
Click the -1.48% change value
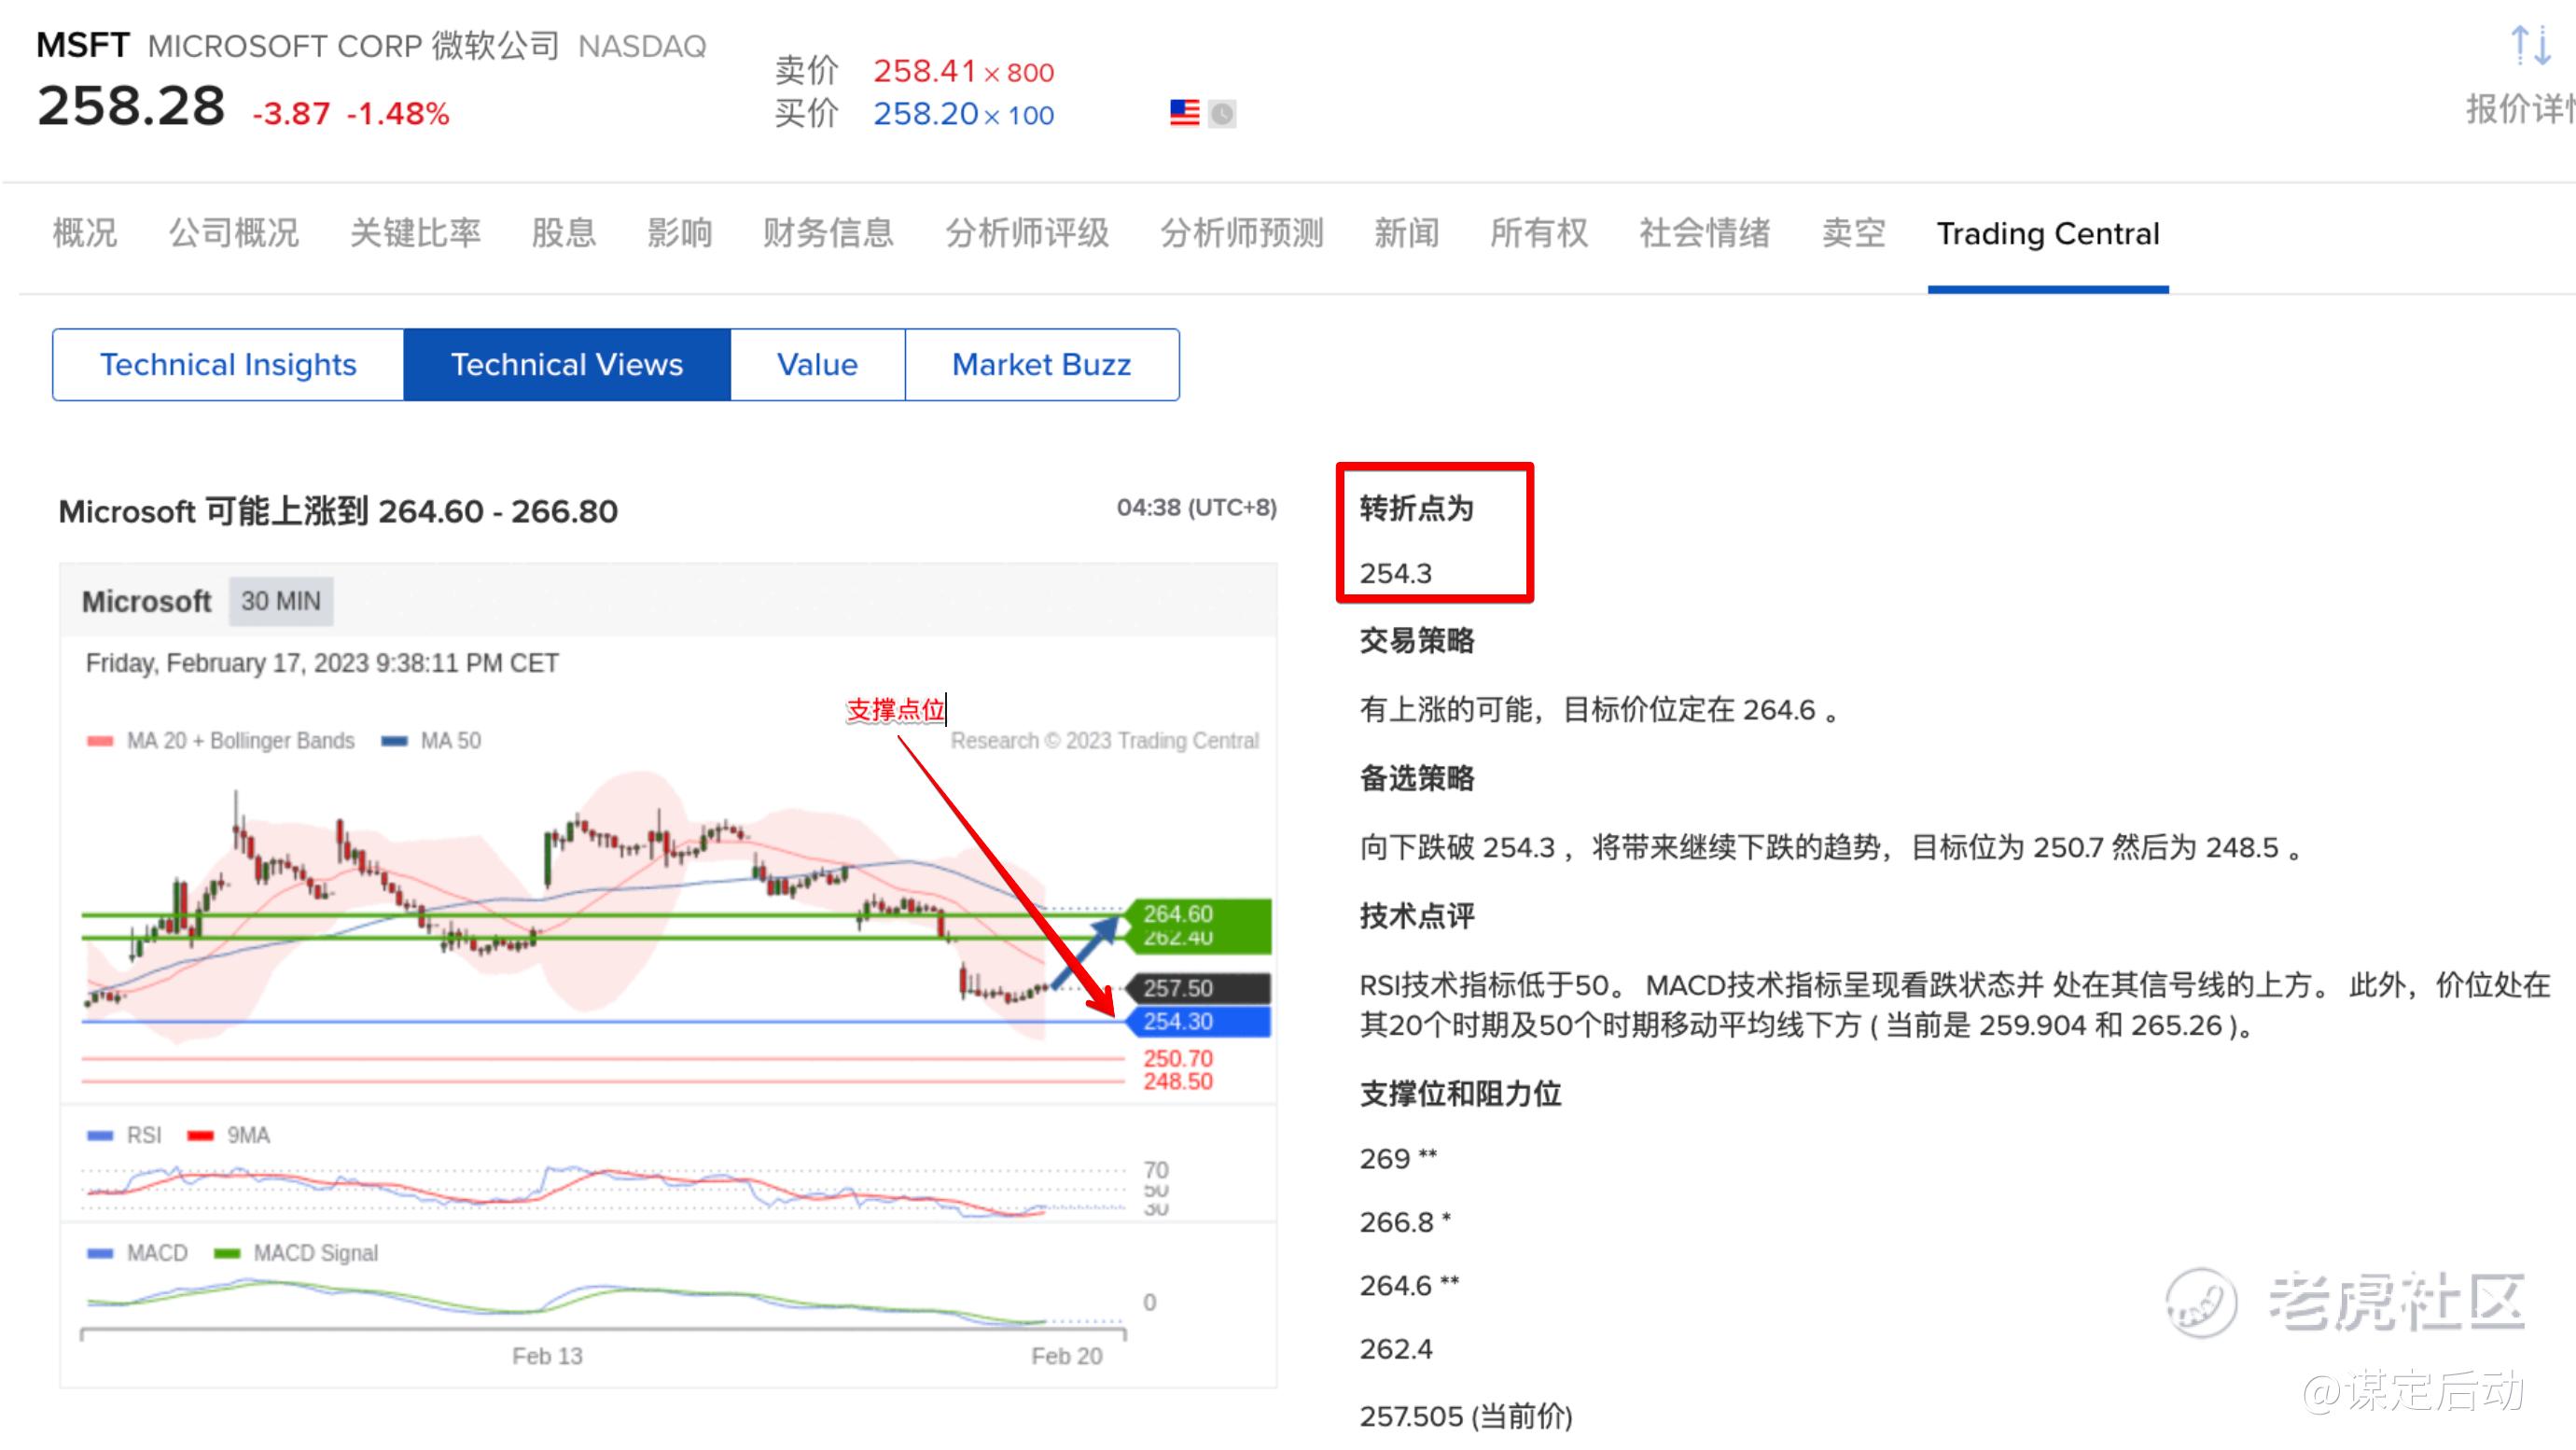pyautogui.click(x=398, y=114)
